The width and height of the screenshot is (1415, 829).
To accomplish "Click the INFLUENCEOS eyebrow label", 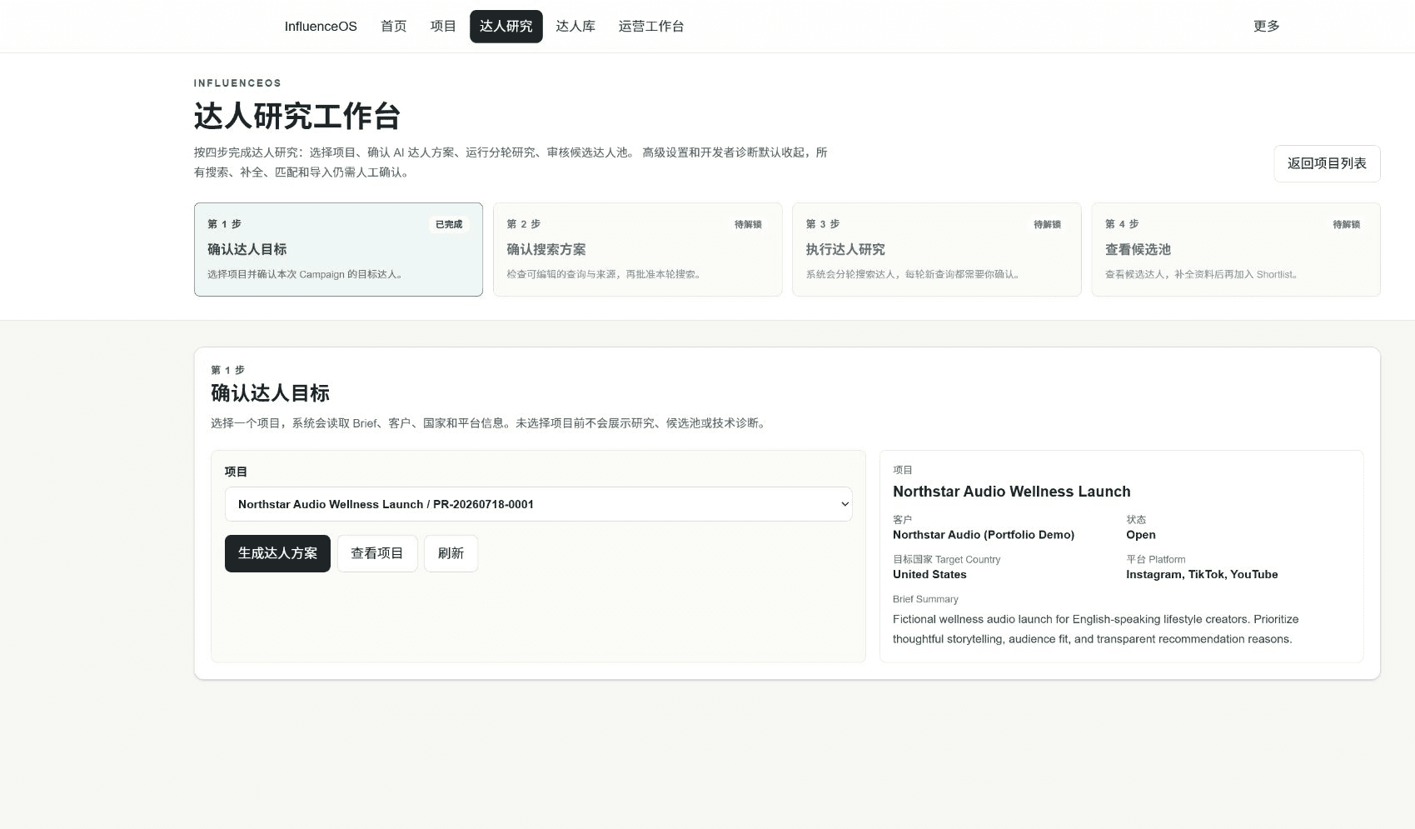I will [237, 83].
